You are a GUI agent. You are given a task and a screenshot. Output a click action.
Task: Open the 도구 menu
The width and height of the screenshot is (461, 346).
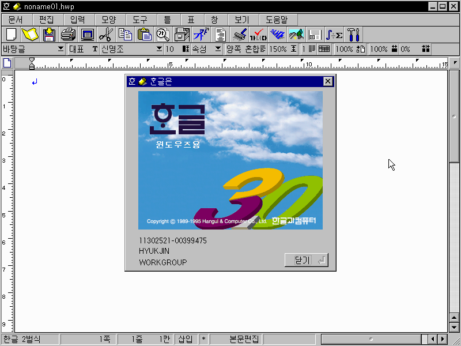tap(140, 20)
